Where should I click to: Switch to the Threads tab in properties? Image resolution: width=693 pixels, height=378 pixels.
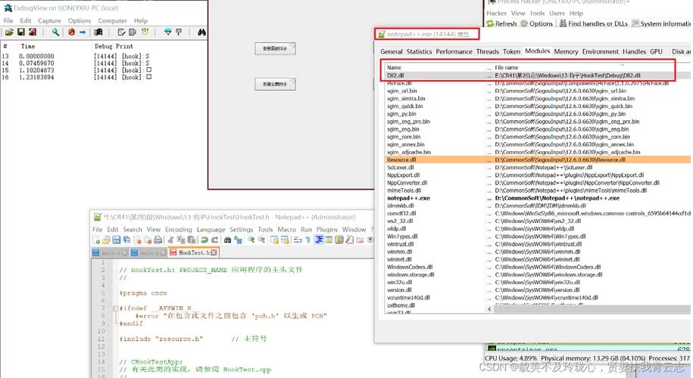[x=488, y=51]
